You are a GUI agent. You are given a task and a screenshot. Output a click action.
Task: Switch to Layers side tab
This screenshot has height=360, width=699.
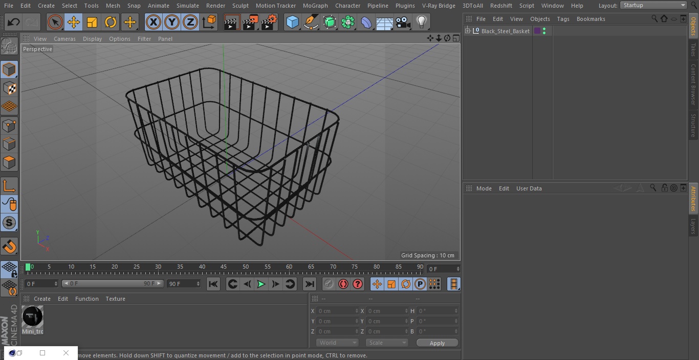click(693, 226)
